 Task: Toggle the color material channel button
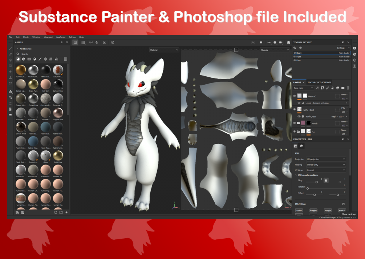point(299,211)
